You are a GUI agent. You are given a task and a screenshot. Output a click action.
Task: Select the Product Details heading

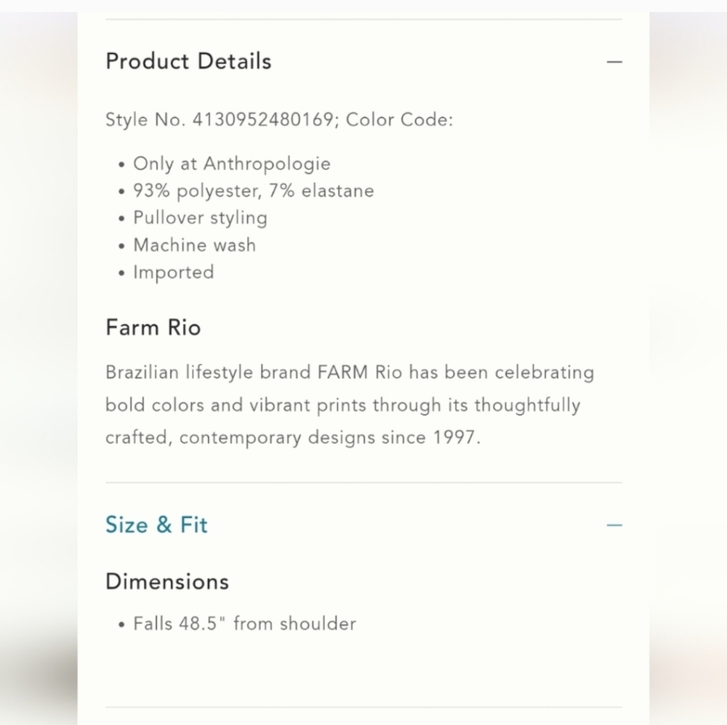click(188, 62)
